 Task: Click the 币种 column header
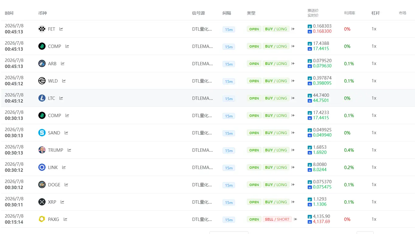43,13
